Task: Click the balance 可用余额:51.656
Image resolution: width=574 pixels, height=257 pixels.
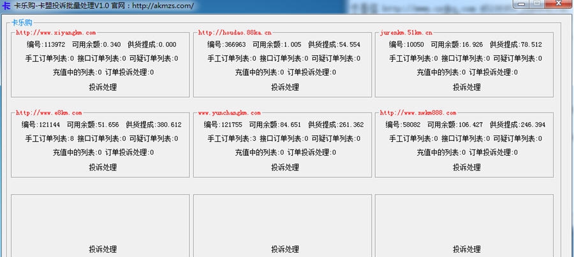Action: 93,125
